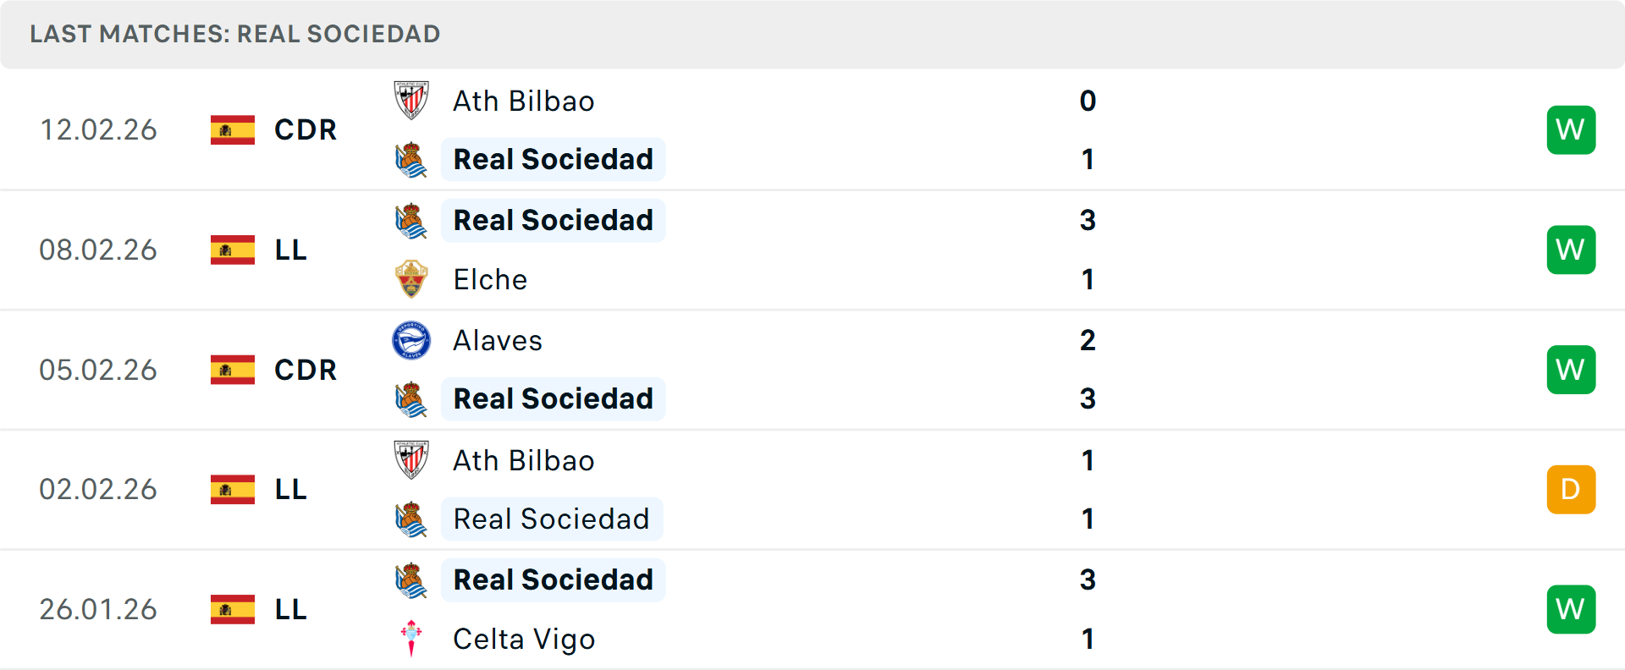The width and height of the screenshot is (1625, 670).
Task: Click the date 02.02.26
Action: pos(98,489)
